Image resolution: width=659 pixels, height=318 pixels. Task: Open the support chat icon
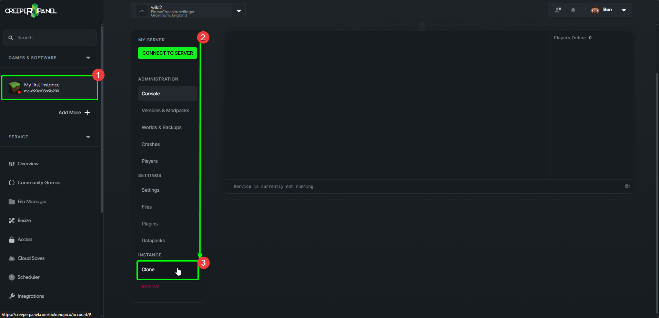click(557, 10)
